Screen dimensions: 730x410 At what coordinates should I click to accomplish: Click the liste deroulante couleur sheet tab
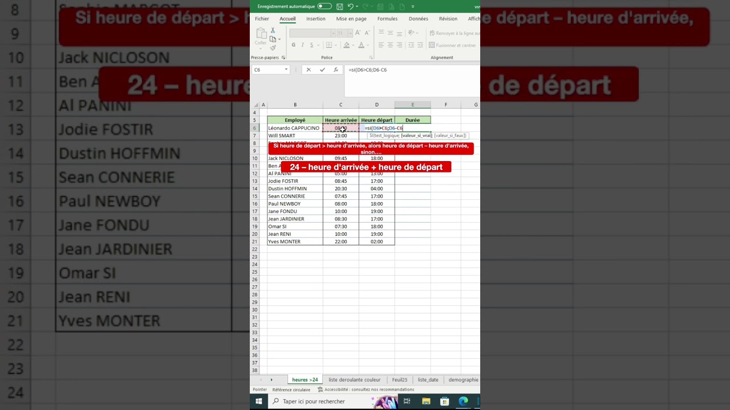coord(354,380)
